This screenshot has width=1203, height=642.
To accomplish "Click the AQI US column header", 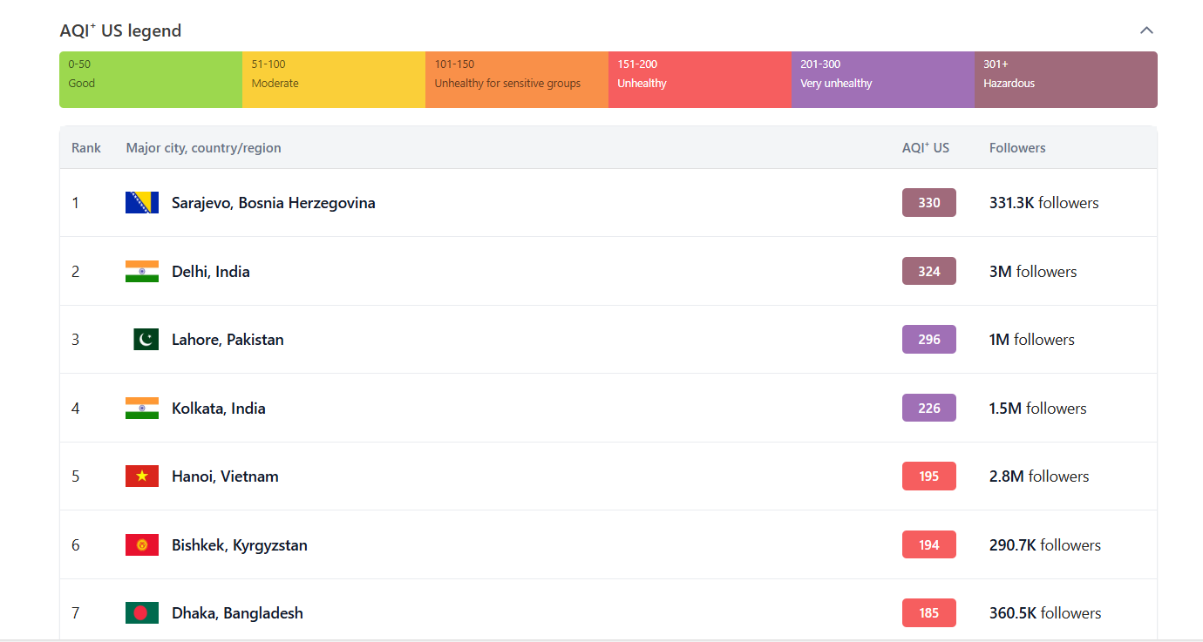I will pyautogui.click(x=925, y=148).
